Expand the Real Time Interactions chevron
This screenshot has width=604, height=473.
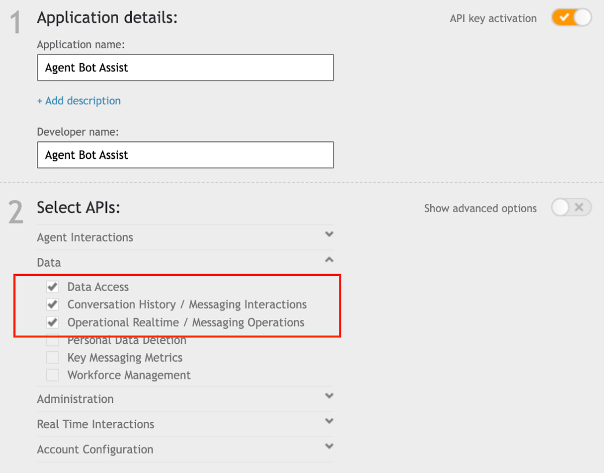pos(329,421)
